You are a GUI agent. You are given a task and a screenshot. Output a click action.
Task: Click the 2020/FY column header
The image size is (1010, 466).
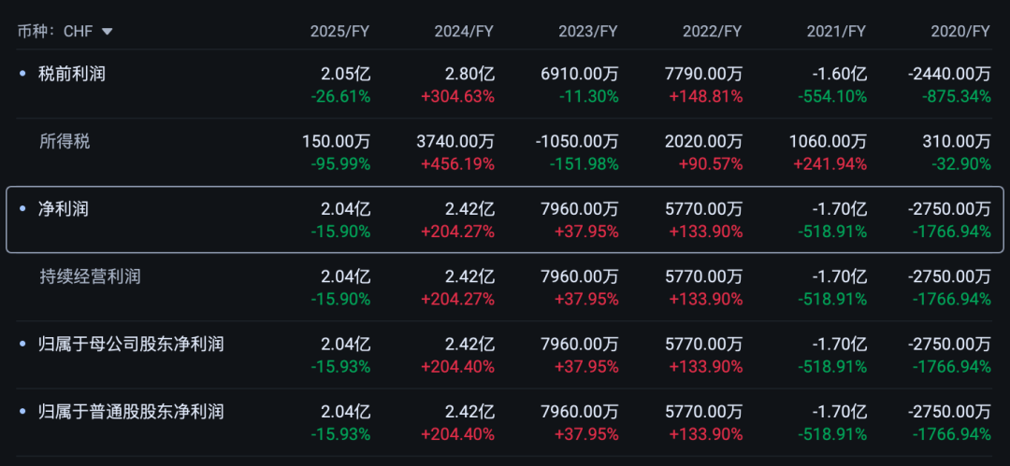[x=959, y=32]
